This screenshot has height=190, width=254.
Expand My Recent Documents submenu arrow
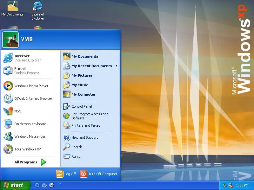point(117,66)
